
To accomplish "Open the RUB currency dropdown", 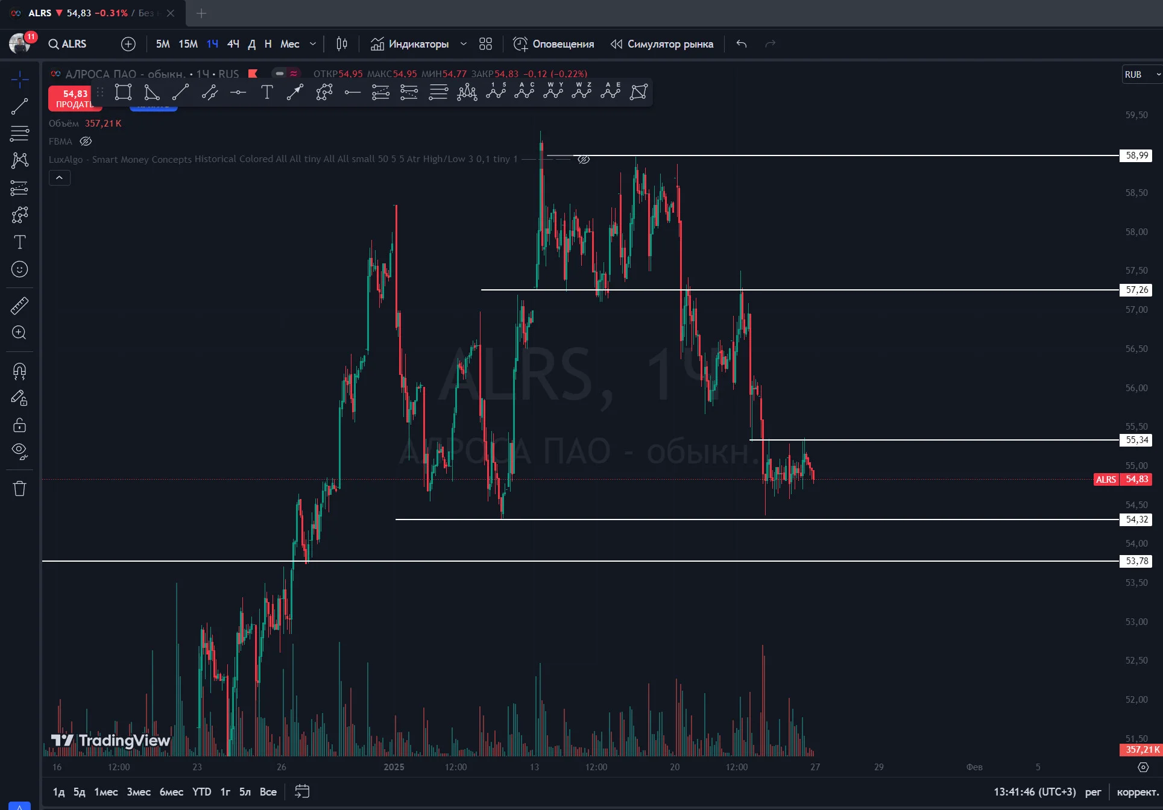I will click(1141, 74).
